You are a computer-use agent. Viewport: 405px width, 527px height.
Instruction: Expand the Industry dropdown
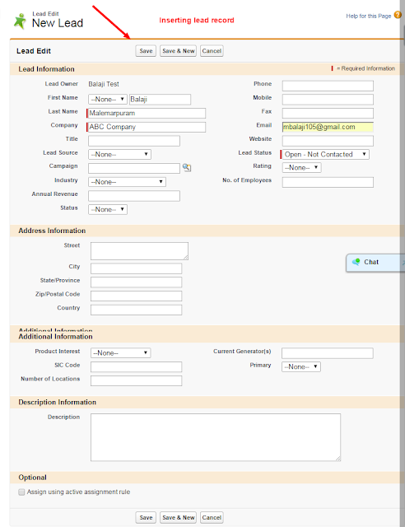click(x=127, y=182)
